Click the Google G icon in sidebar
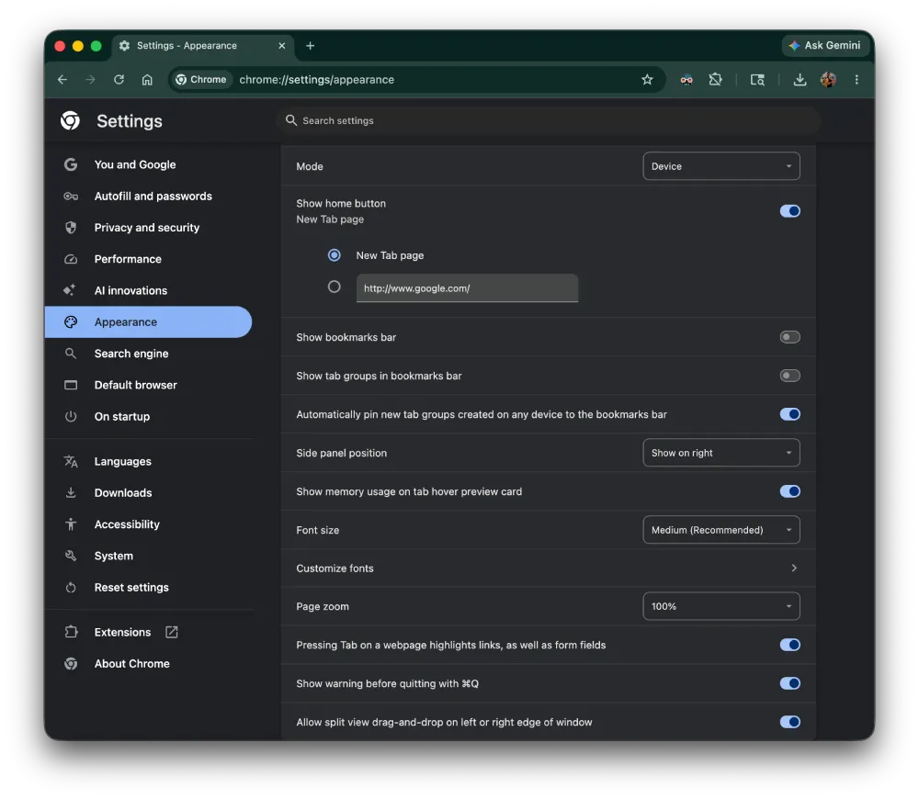 point(71,164)
